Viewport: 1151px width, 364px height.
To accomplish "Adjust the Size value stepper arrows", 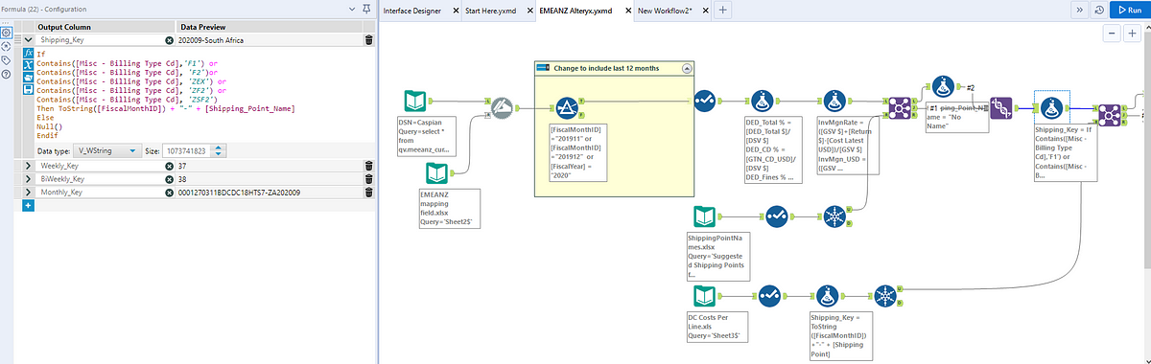I will pyautogui.click(x=220, y=150).
